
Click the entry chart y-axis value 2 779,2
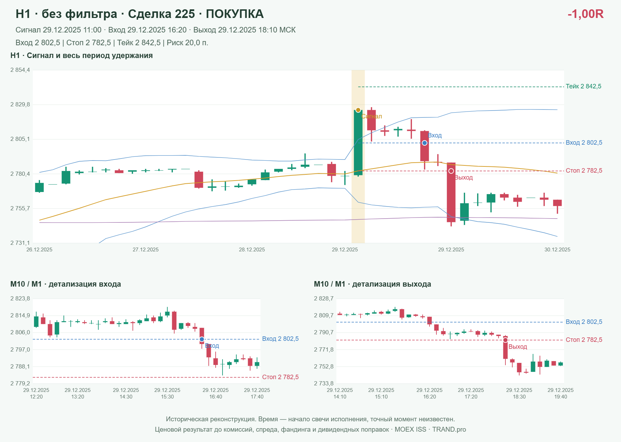tap(20, 384)
